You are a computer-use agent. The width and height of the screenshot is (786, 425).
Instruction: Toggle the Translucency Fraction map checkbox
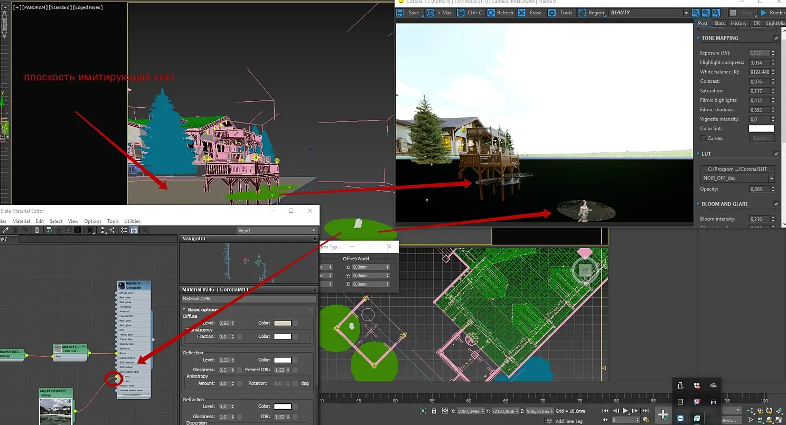pos(239,337)
